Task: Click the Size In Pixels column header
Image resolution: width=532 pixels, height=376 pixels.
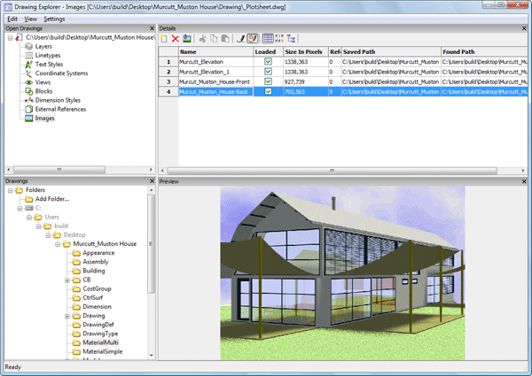Action: pos(304,52)
